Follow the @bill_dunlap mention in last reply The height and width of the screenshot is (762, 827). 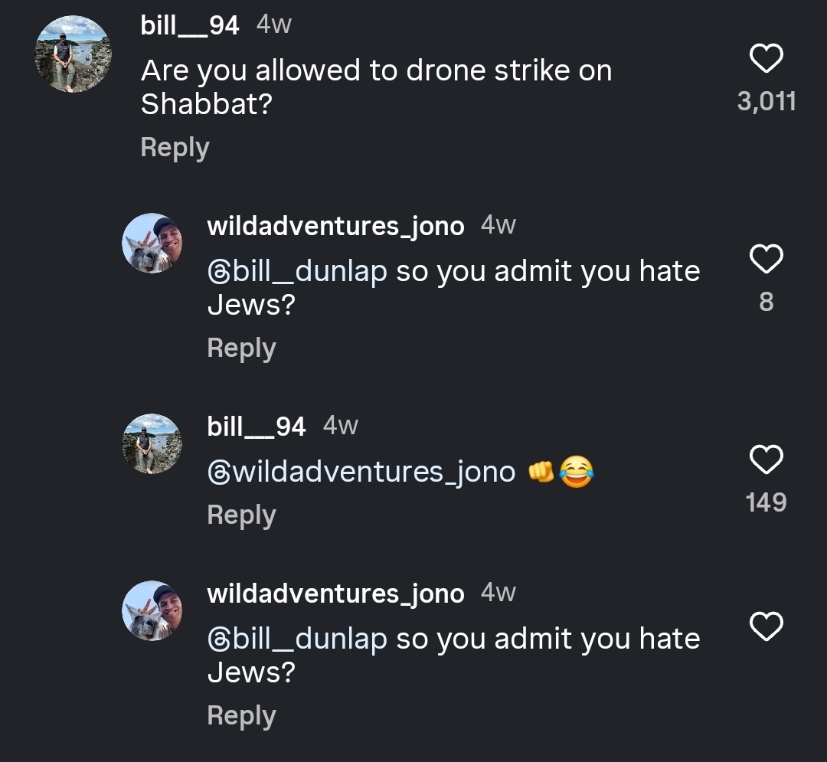tap(297, 639)
